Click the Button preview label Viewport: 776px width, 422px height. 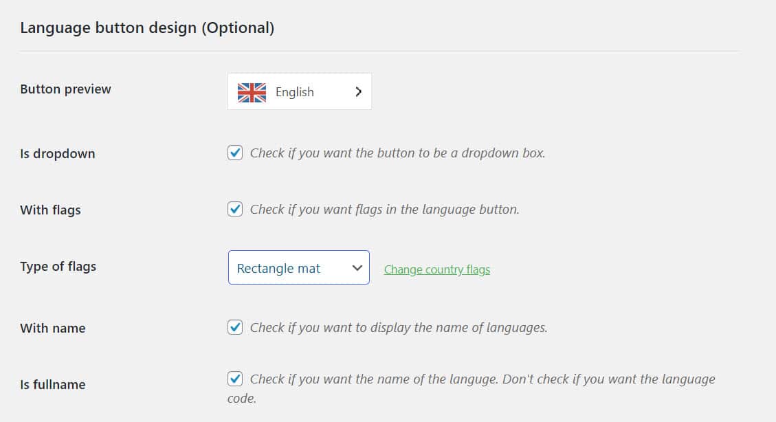(66, 89)
